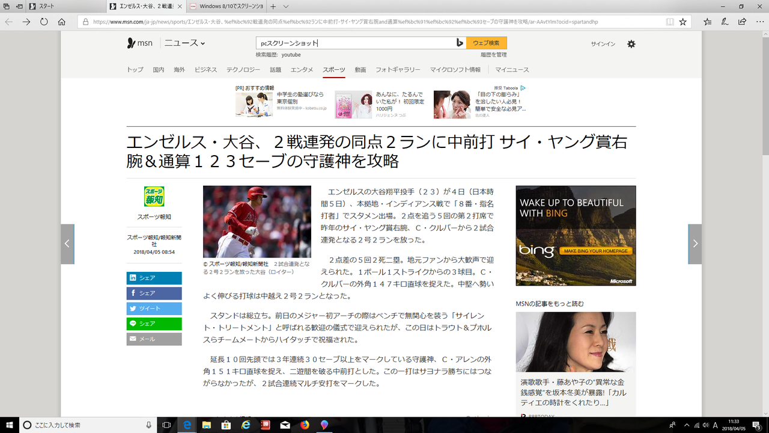Click the Cortana microphone icon

coord(148,425)
